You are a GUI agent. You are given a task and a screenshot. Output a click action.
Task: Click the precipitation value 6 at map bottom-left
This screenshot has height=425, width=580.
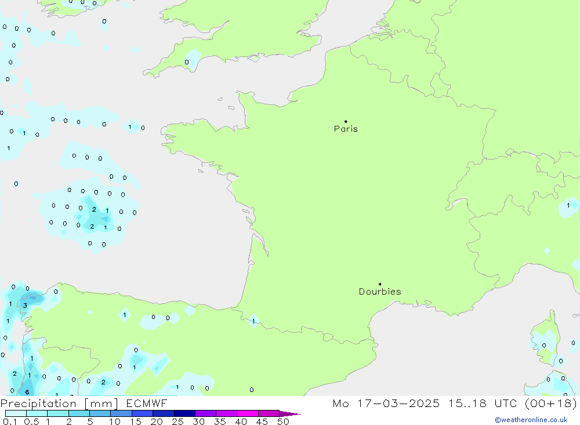click(27, 392)
